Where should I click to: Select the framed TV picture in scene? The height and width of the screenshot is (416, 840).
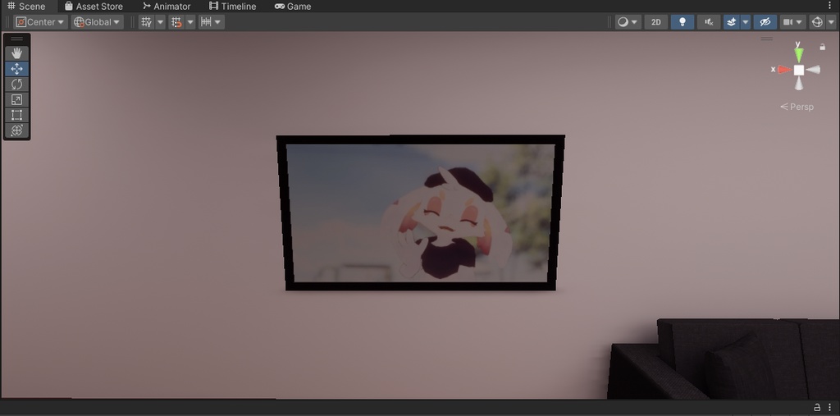[421, 213]
